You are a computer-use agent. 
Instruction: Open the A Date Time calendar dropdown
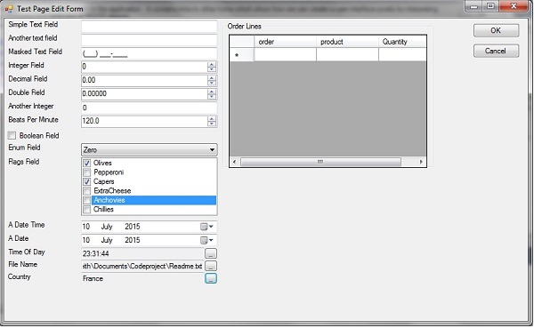tap(207, 227)
